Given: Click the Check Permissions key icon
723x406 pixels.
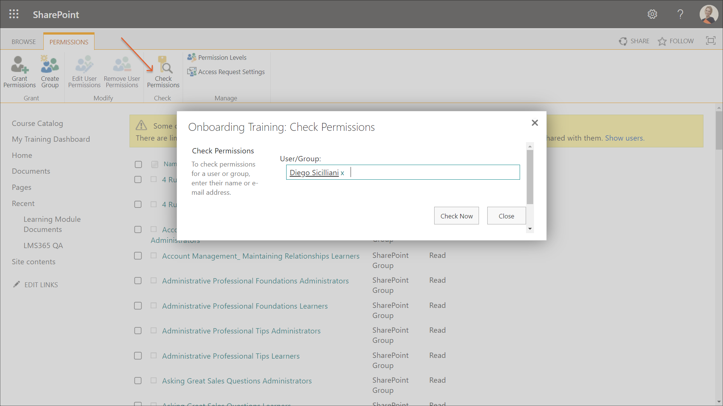Looking at the screenshot, I should (165, 65).
